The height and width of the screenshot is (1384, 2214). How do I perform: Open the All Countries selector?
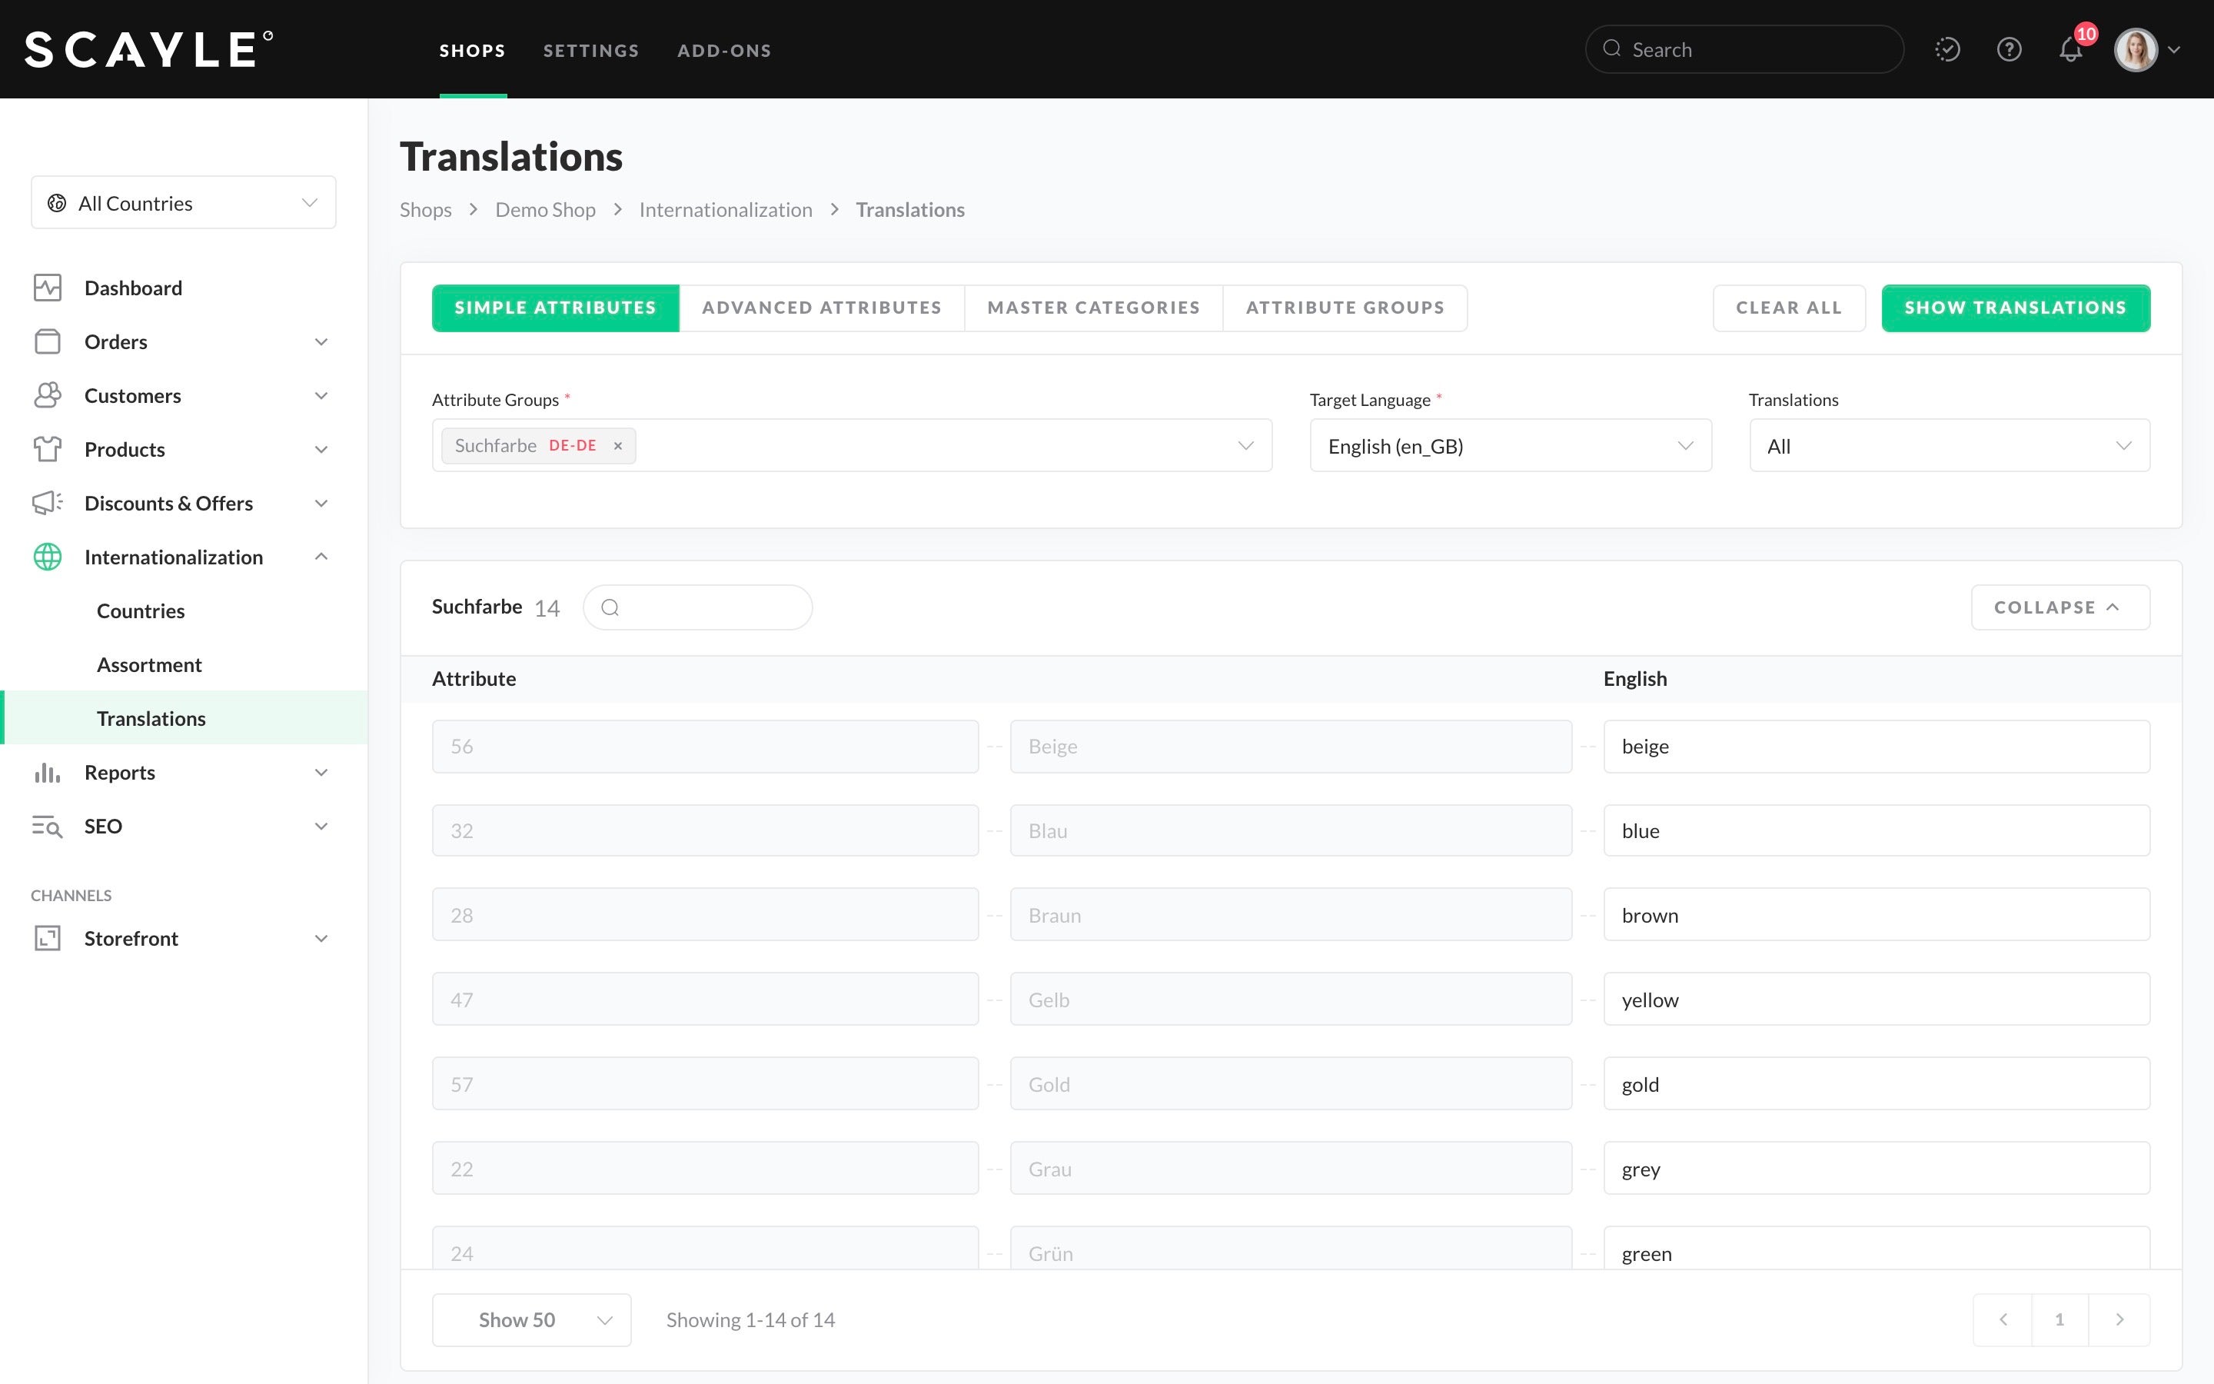[183, 202]
